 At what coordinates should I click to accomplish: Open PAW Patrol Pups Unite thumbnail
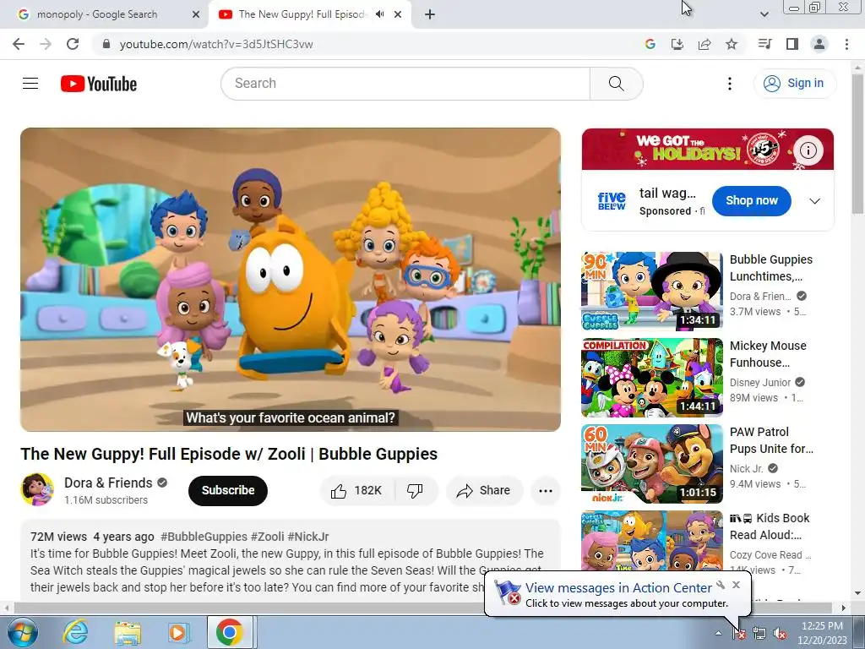(x=652, y=464)
